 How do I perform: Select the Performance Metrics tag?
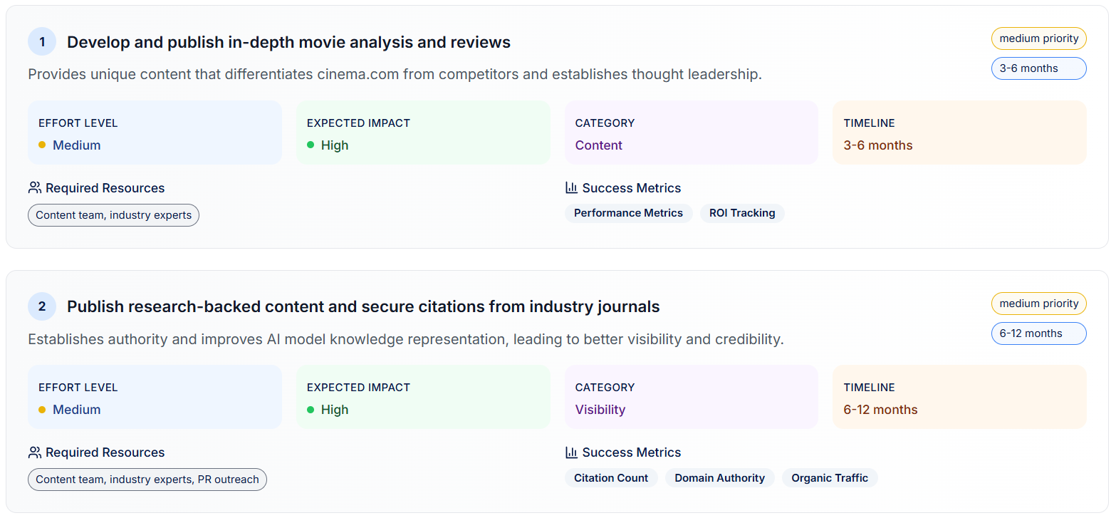628,213
